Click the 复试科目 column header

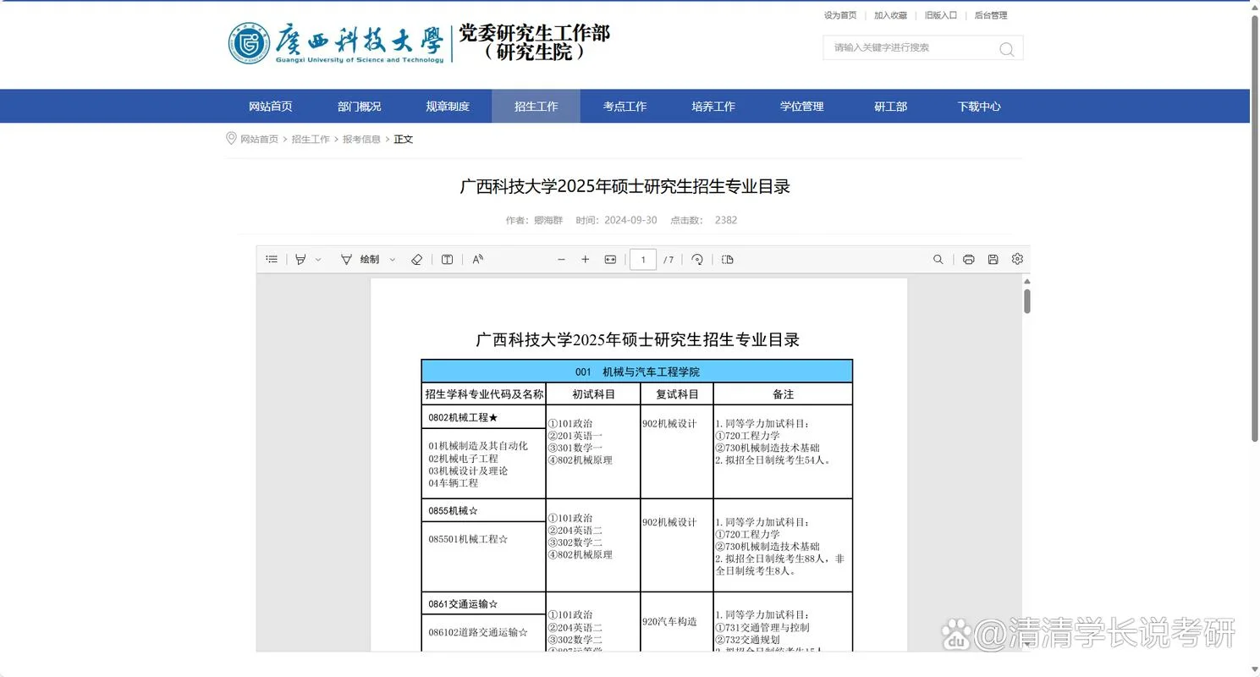point(677,394)
